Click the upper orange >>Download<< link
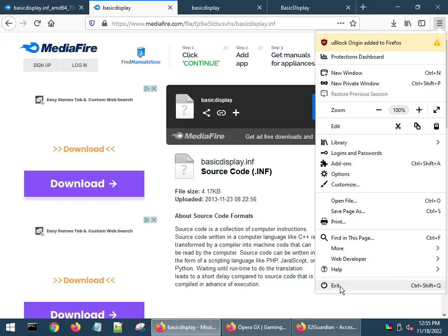The width and height of the screenshot is (448, 336). click(84, 149)
